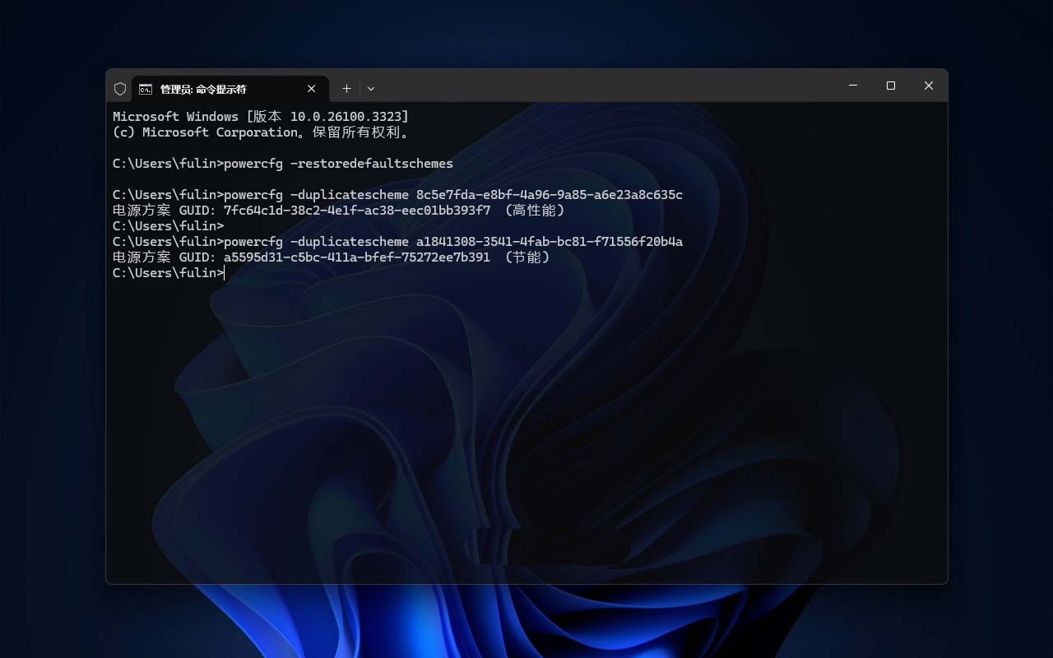The height and width of the screenshot is (658, 1053).
Task: Close the terminal window
Action: point(929,86)
